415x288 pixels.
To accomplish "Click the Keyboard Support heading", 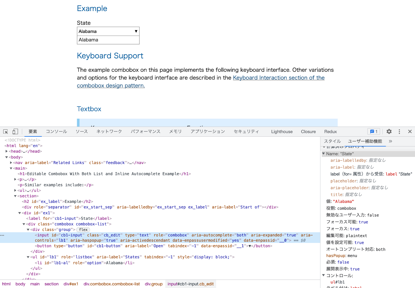I will (x=110, y=56).
